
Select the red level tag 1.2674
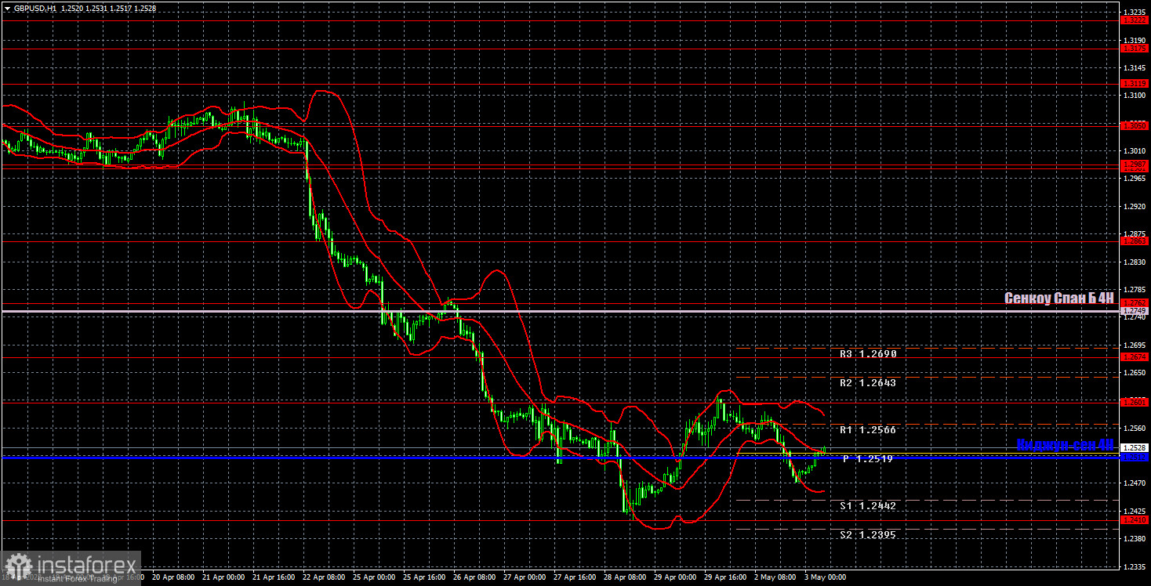click(1135, 357)
